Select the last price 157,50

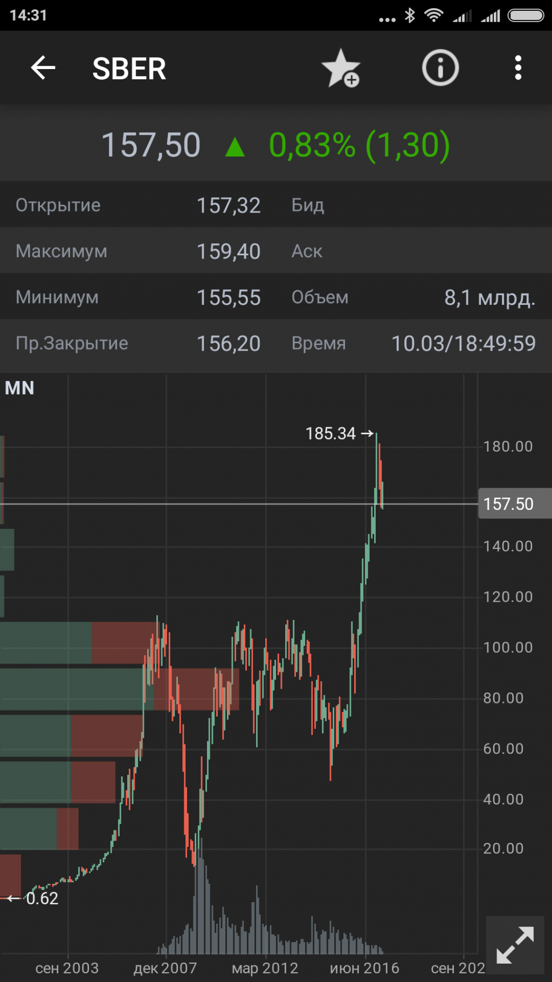click(x=151, y=145)
